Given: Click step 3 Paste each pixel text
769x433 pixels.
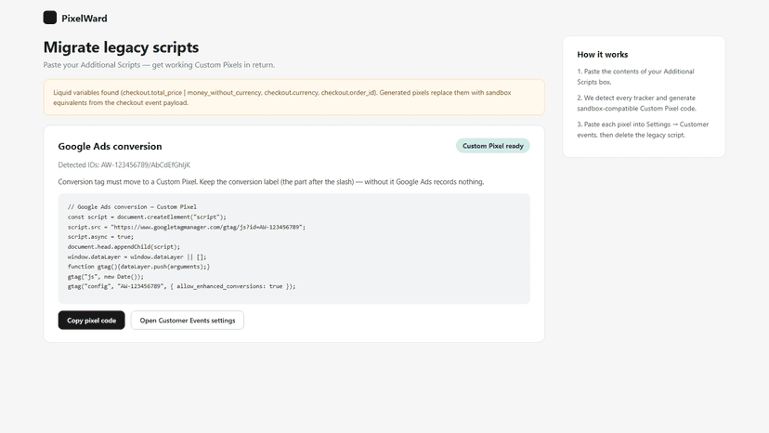Looking at the screenshot, I should point(643,129).
